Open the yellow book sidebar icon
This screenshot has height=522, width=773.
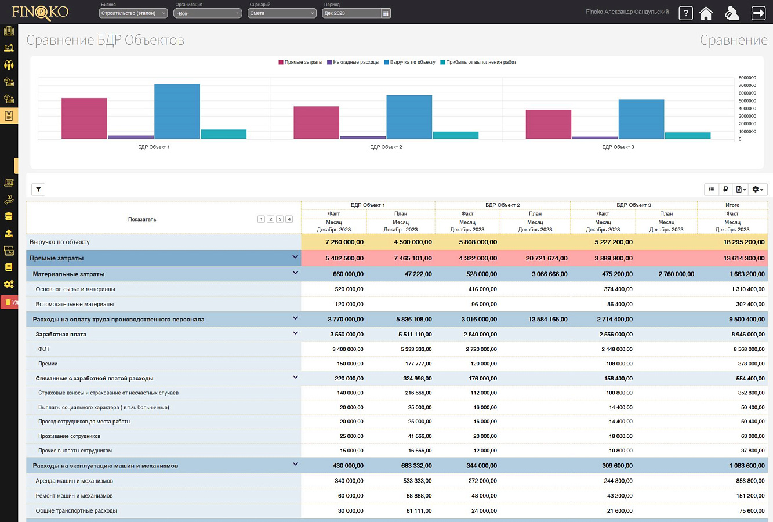pyautogui.click(x=9, y=267)
